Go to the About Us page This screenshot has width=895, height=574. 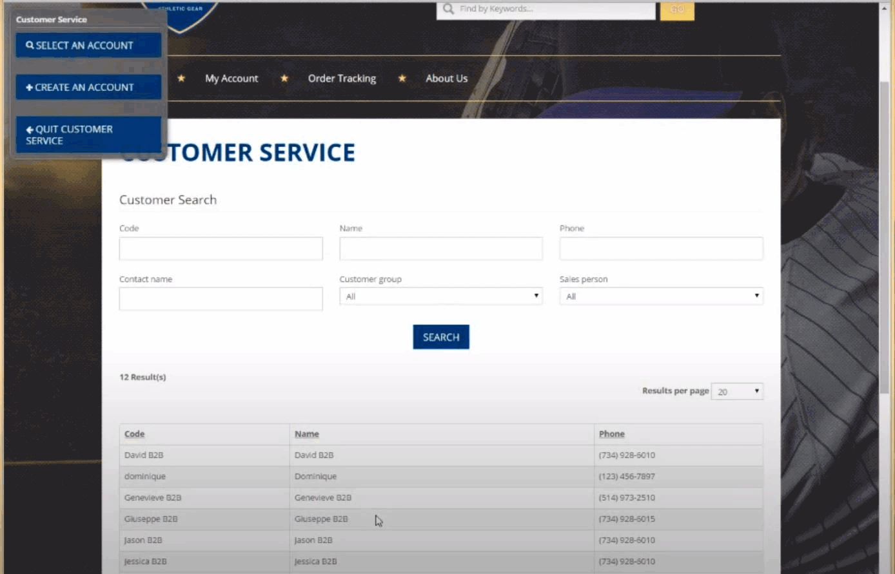446,79
